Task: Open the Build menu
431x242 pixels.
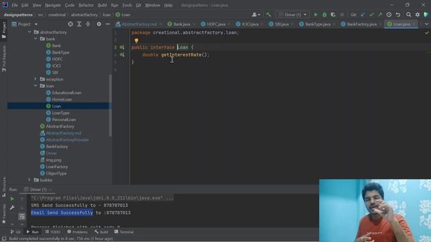Action: [x=102, y=5]
